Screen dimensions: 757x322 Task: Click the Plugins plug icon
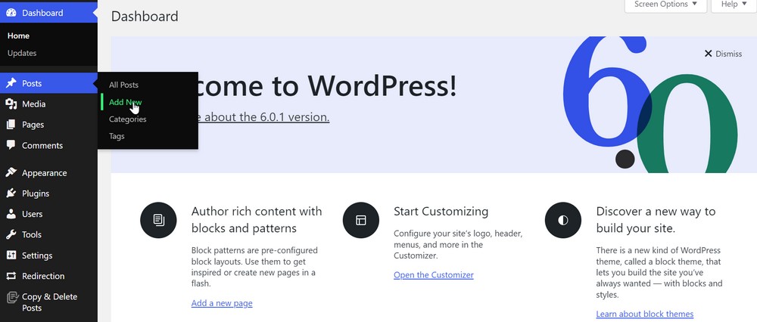click(x=11, y=194)
